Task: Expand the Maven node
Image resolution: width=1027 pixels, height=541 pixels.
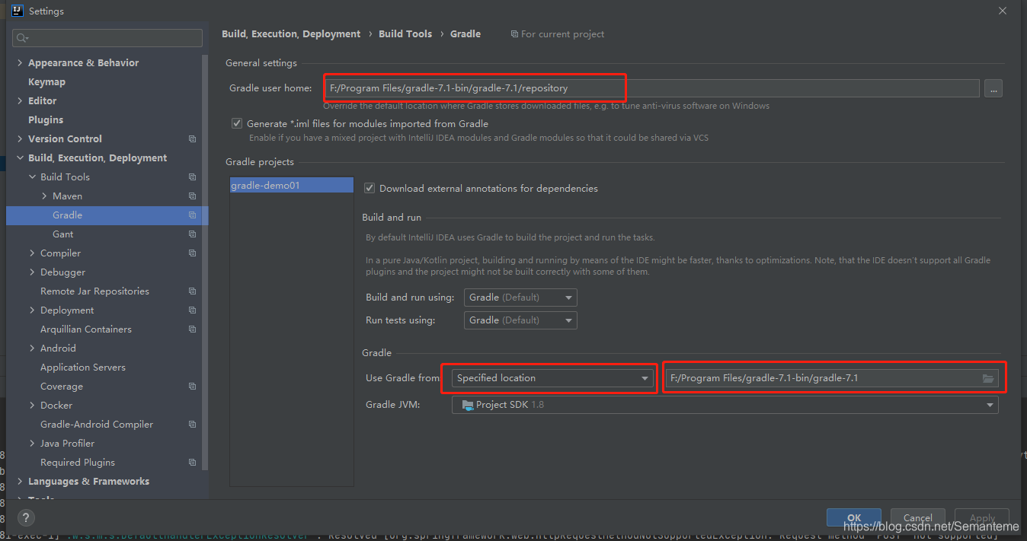Action: click(x=44, y=196)
